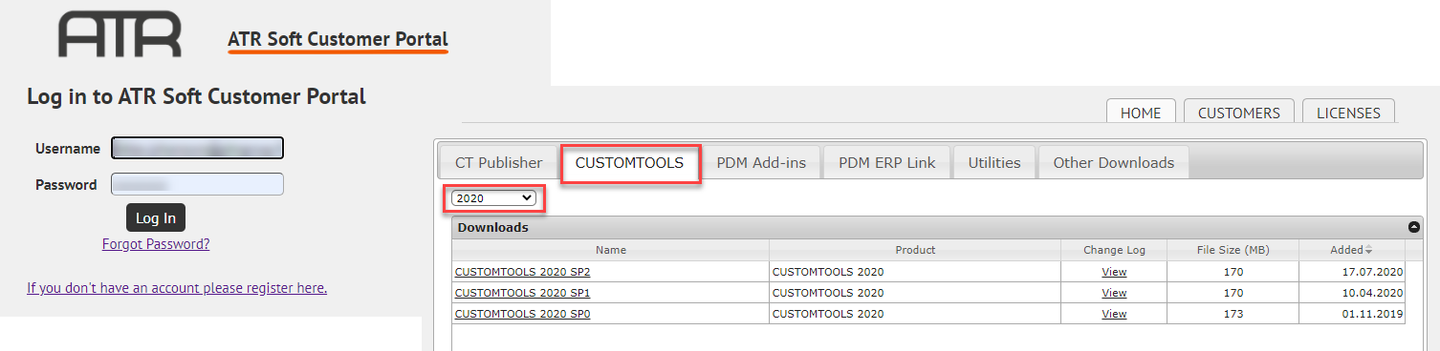The image size is (1440, 351).
Task: Click the SP2 row file size 170
Action: click(1233, 272)
